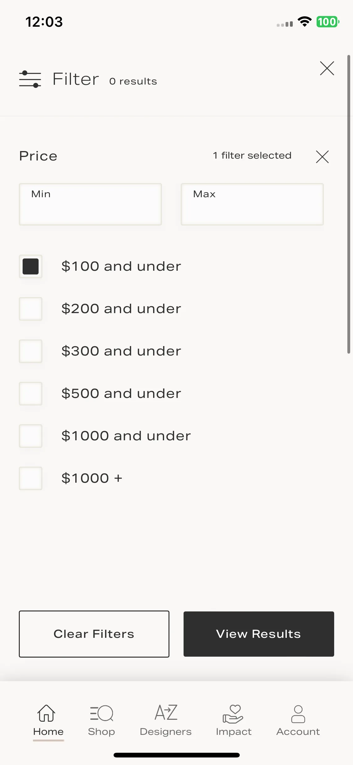Viewport: 353px width, 765px height.
Task: Check the $1000 + price option
Action: click(x=30, y=478)
